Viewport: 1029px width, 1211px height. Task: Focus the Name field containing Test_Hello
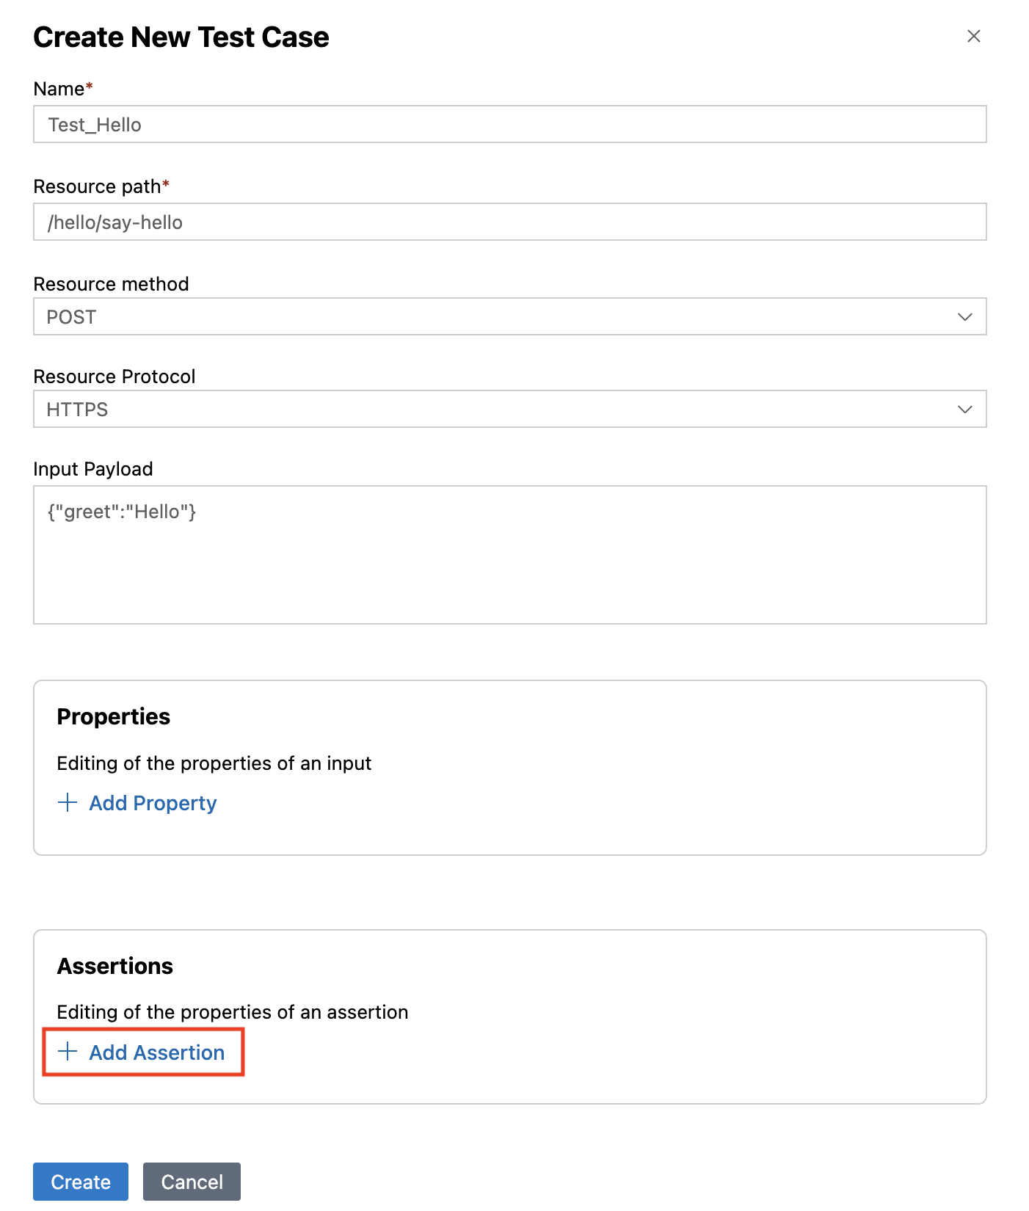[x=509, y=124]
